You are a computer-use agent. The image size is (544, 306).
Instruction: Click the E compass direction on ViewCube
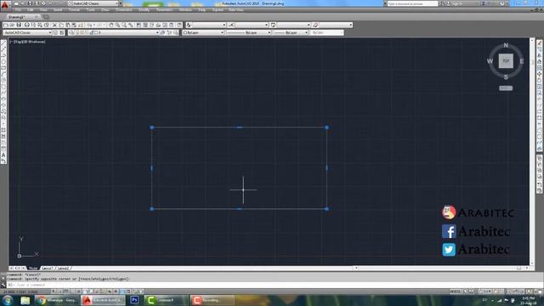point(521,61)
